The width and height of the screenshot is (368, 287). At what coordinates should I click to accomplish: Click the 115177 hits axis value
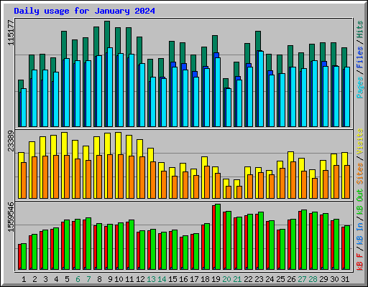click(x=11, y=32)
